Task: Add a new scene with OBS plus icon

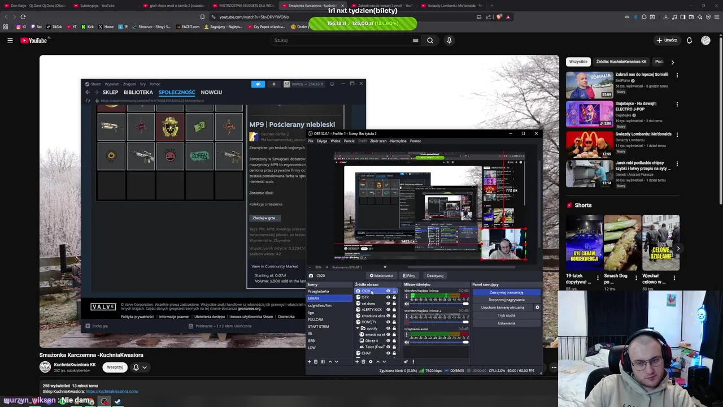Action: pyautogui.click(x=309, y=362)
